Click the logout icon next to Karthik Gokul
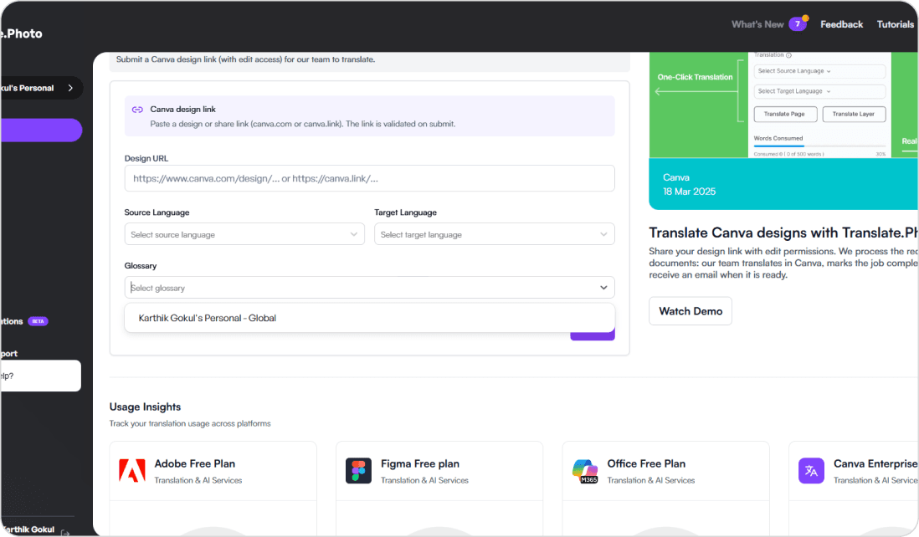The image size is (919, 537). [x=65, y=532]
